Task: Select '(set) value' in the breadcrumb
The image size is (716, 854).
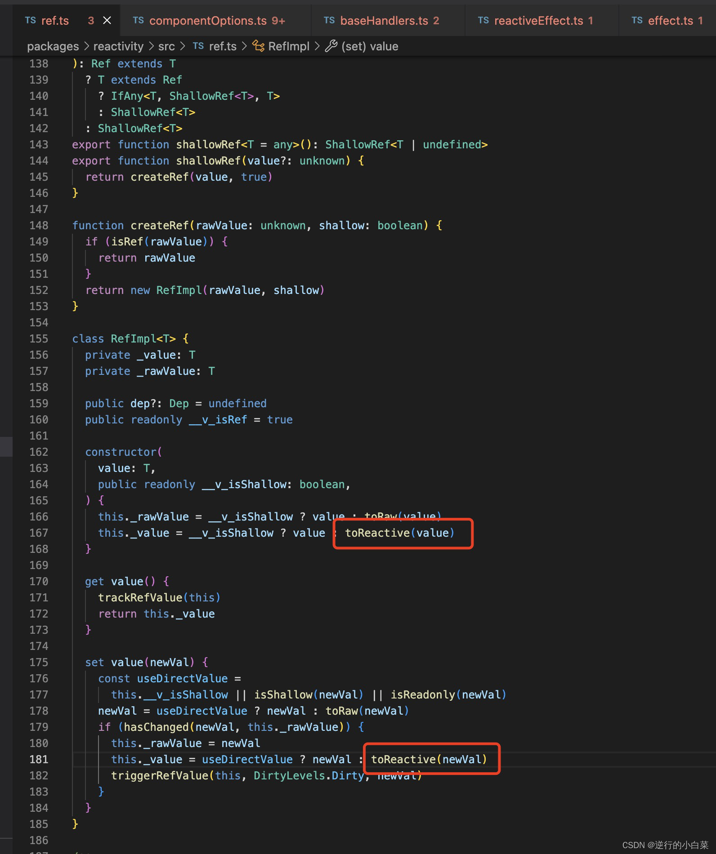Action: [370, 46]
